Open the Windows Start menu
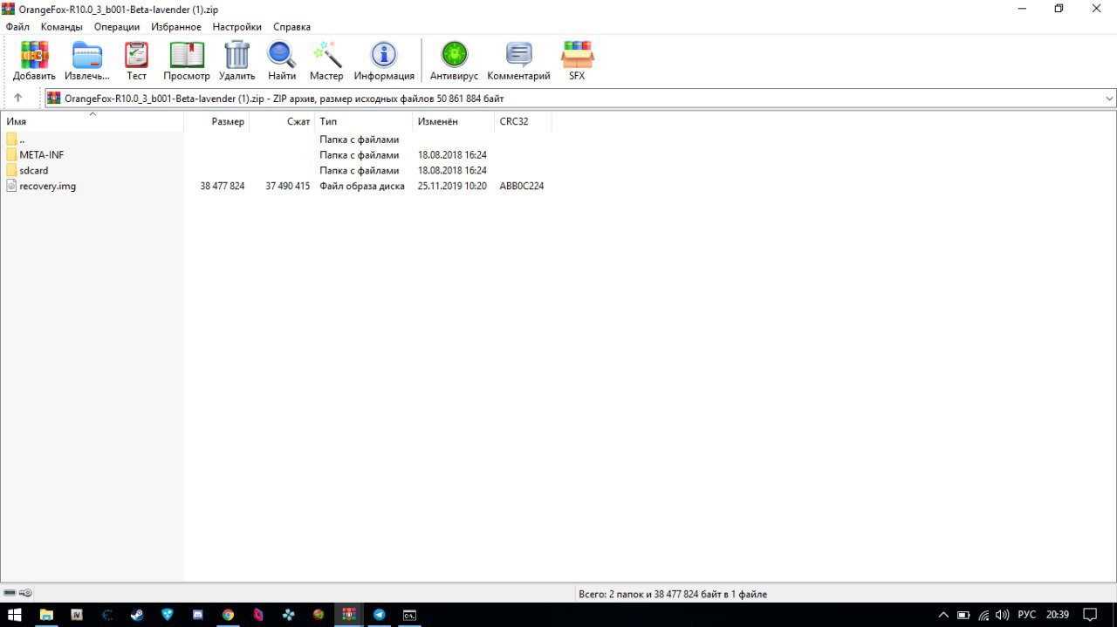The width and height of the screenshot is (1117, 627). (x=14, y=615)
